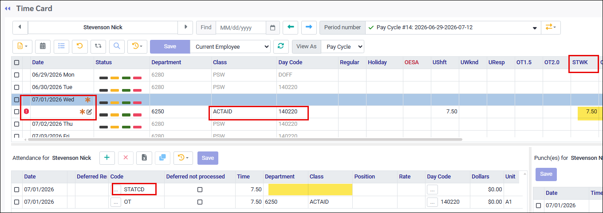Export attendance with the Excel file icon

click(x=144, y=158)
